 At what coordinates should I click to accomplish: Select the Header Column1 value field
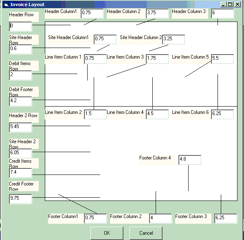click(x=92, y=13)
